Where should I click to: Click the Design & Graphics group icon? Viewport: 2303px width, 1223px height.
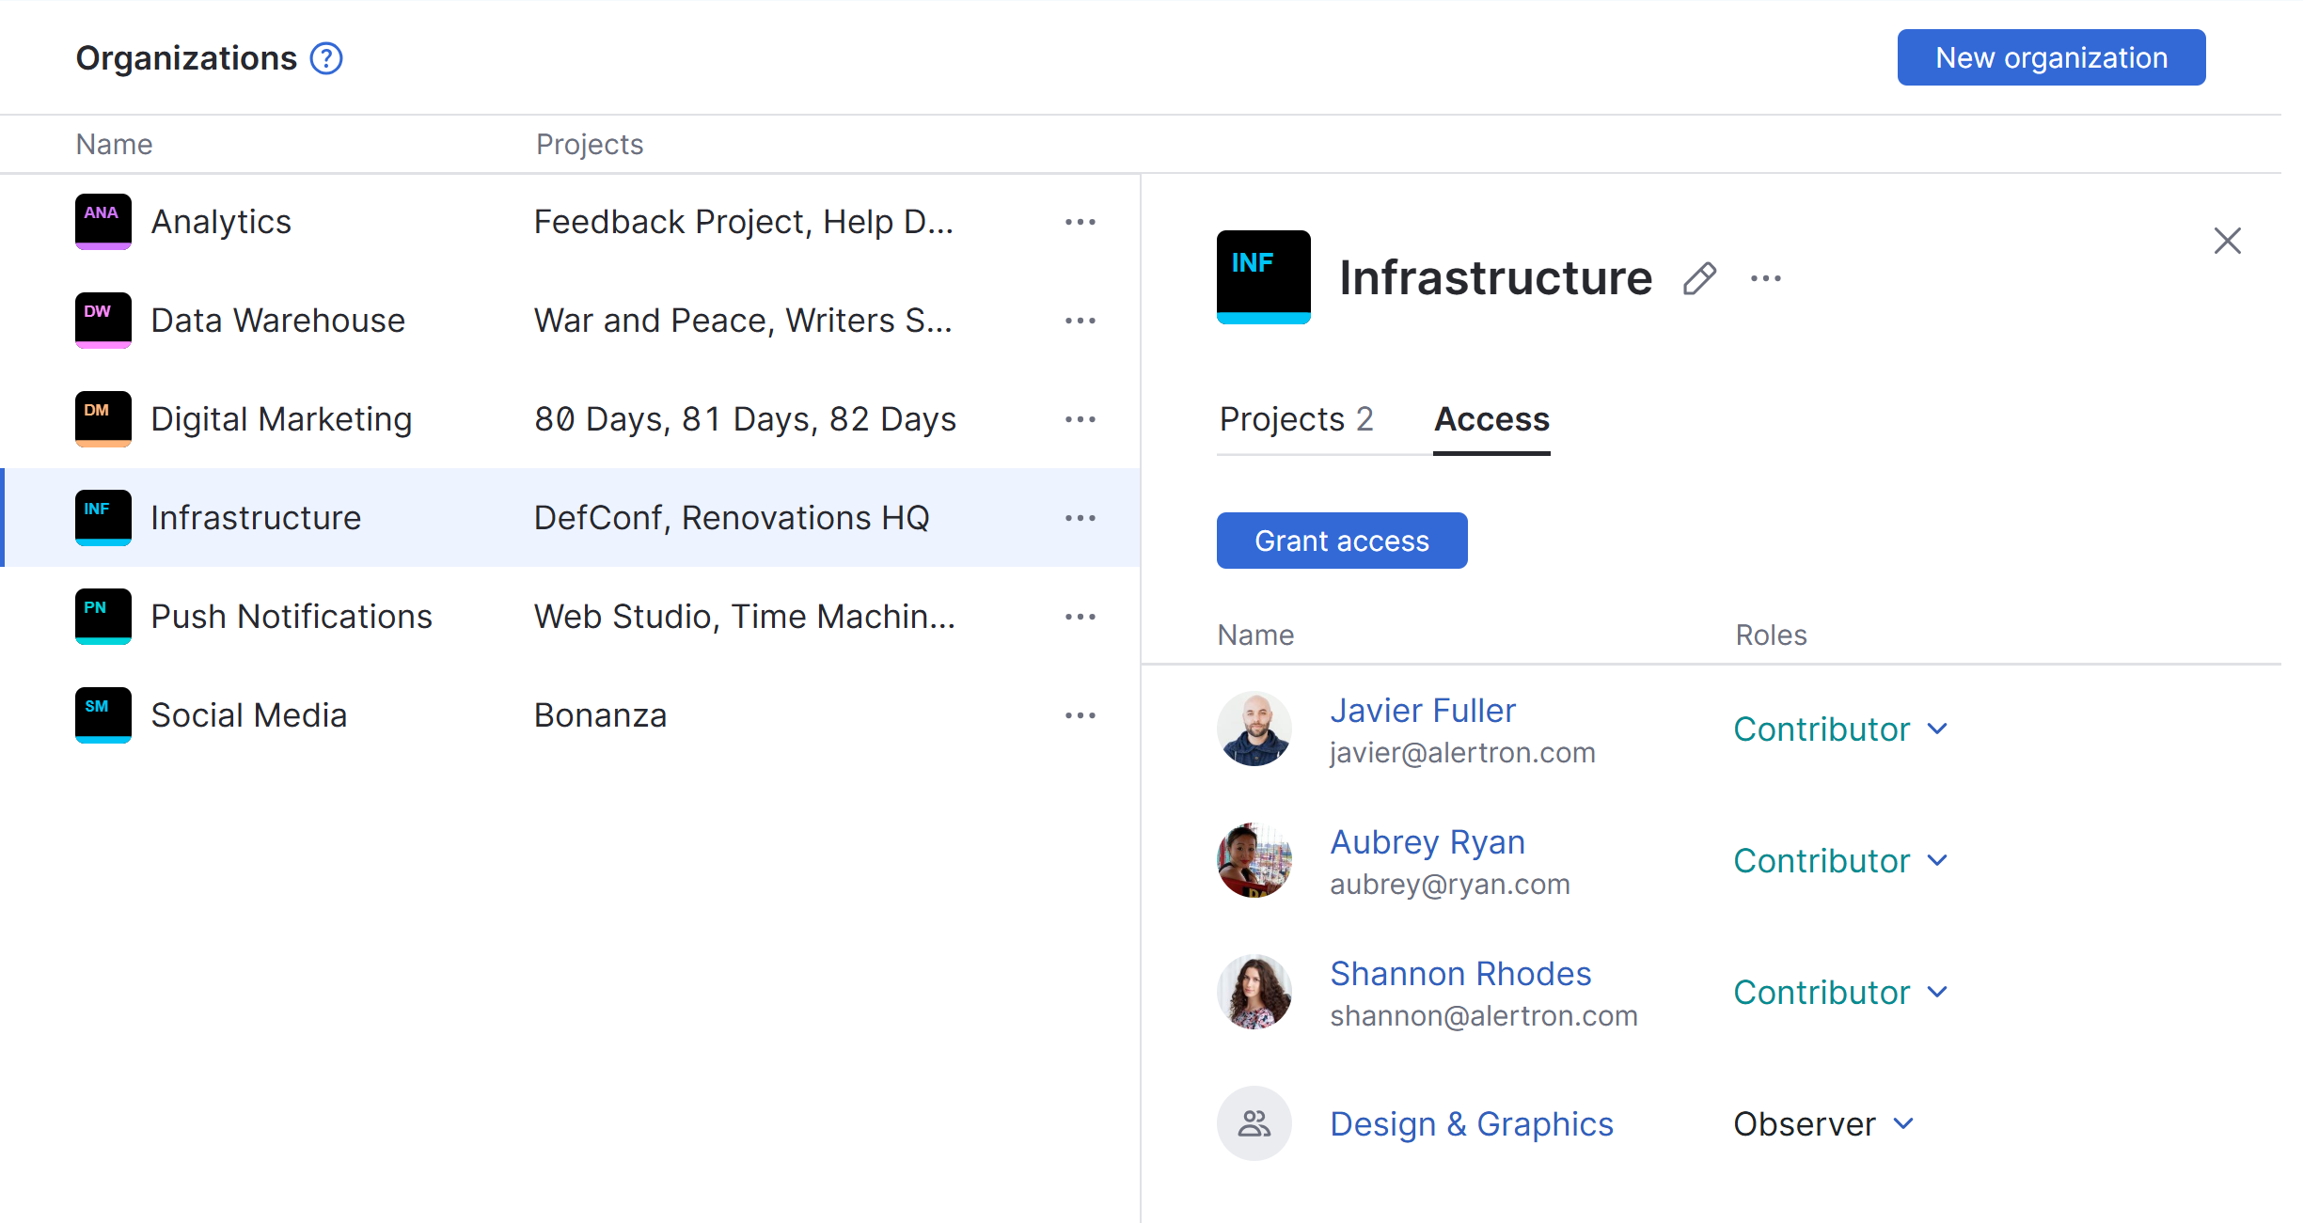click(1254, 1123)
